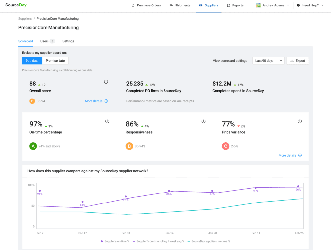Screen dimensions: 331x250
Task: Switch scorecard evaluation to Promise date
Action: click(55, 60)
